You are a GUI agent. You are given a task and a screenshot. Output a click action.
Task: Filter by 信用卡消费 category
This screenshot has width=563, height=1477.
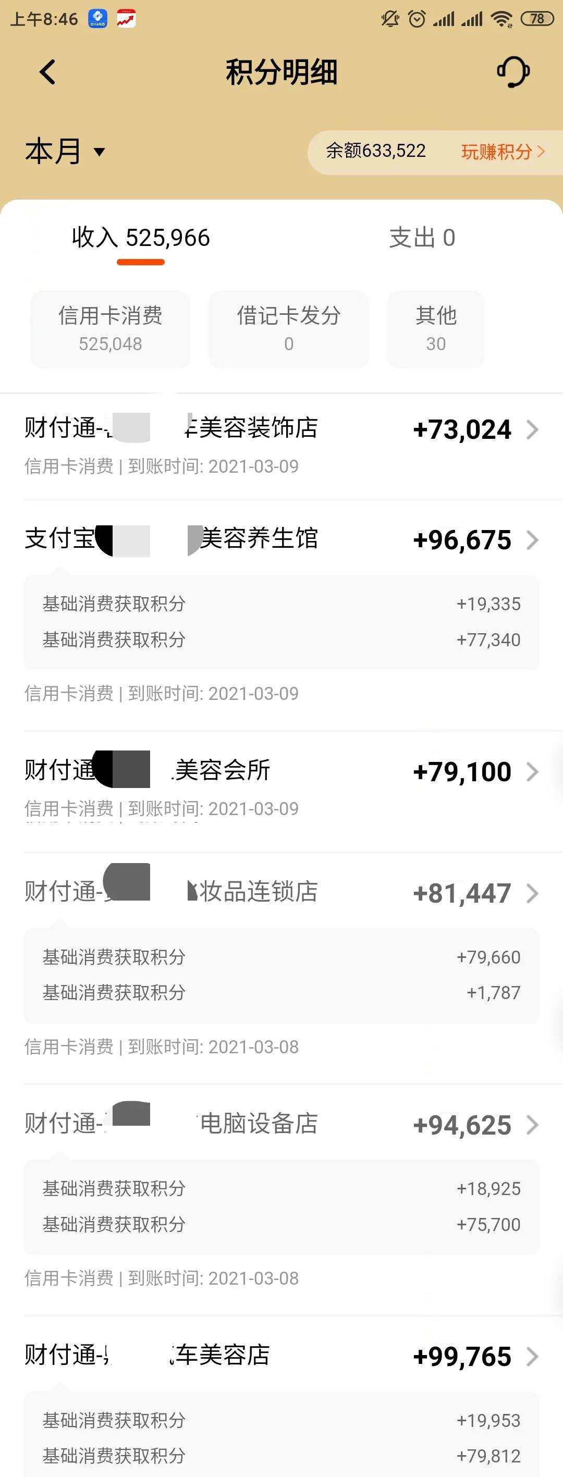[x=111, y=328]
